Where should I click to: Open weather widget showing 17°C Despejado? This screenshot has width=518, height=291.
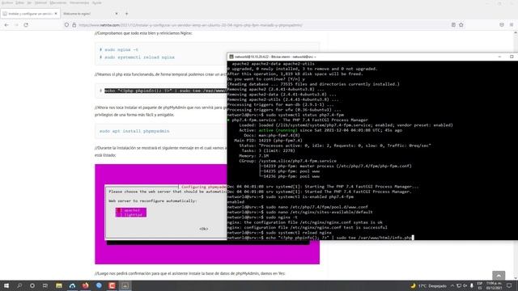click(428, 285)
